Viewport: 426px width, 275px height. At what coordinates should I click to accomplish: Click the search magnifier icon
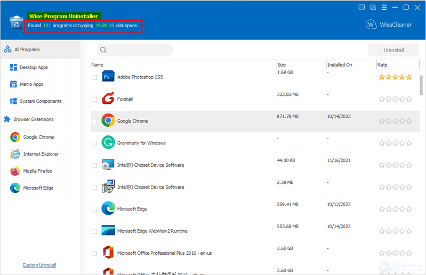pyautogui.click(x=103, y=50)
